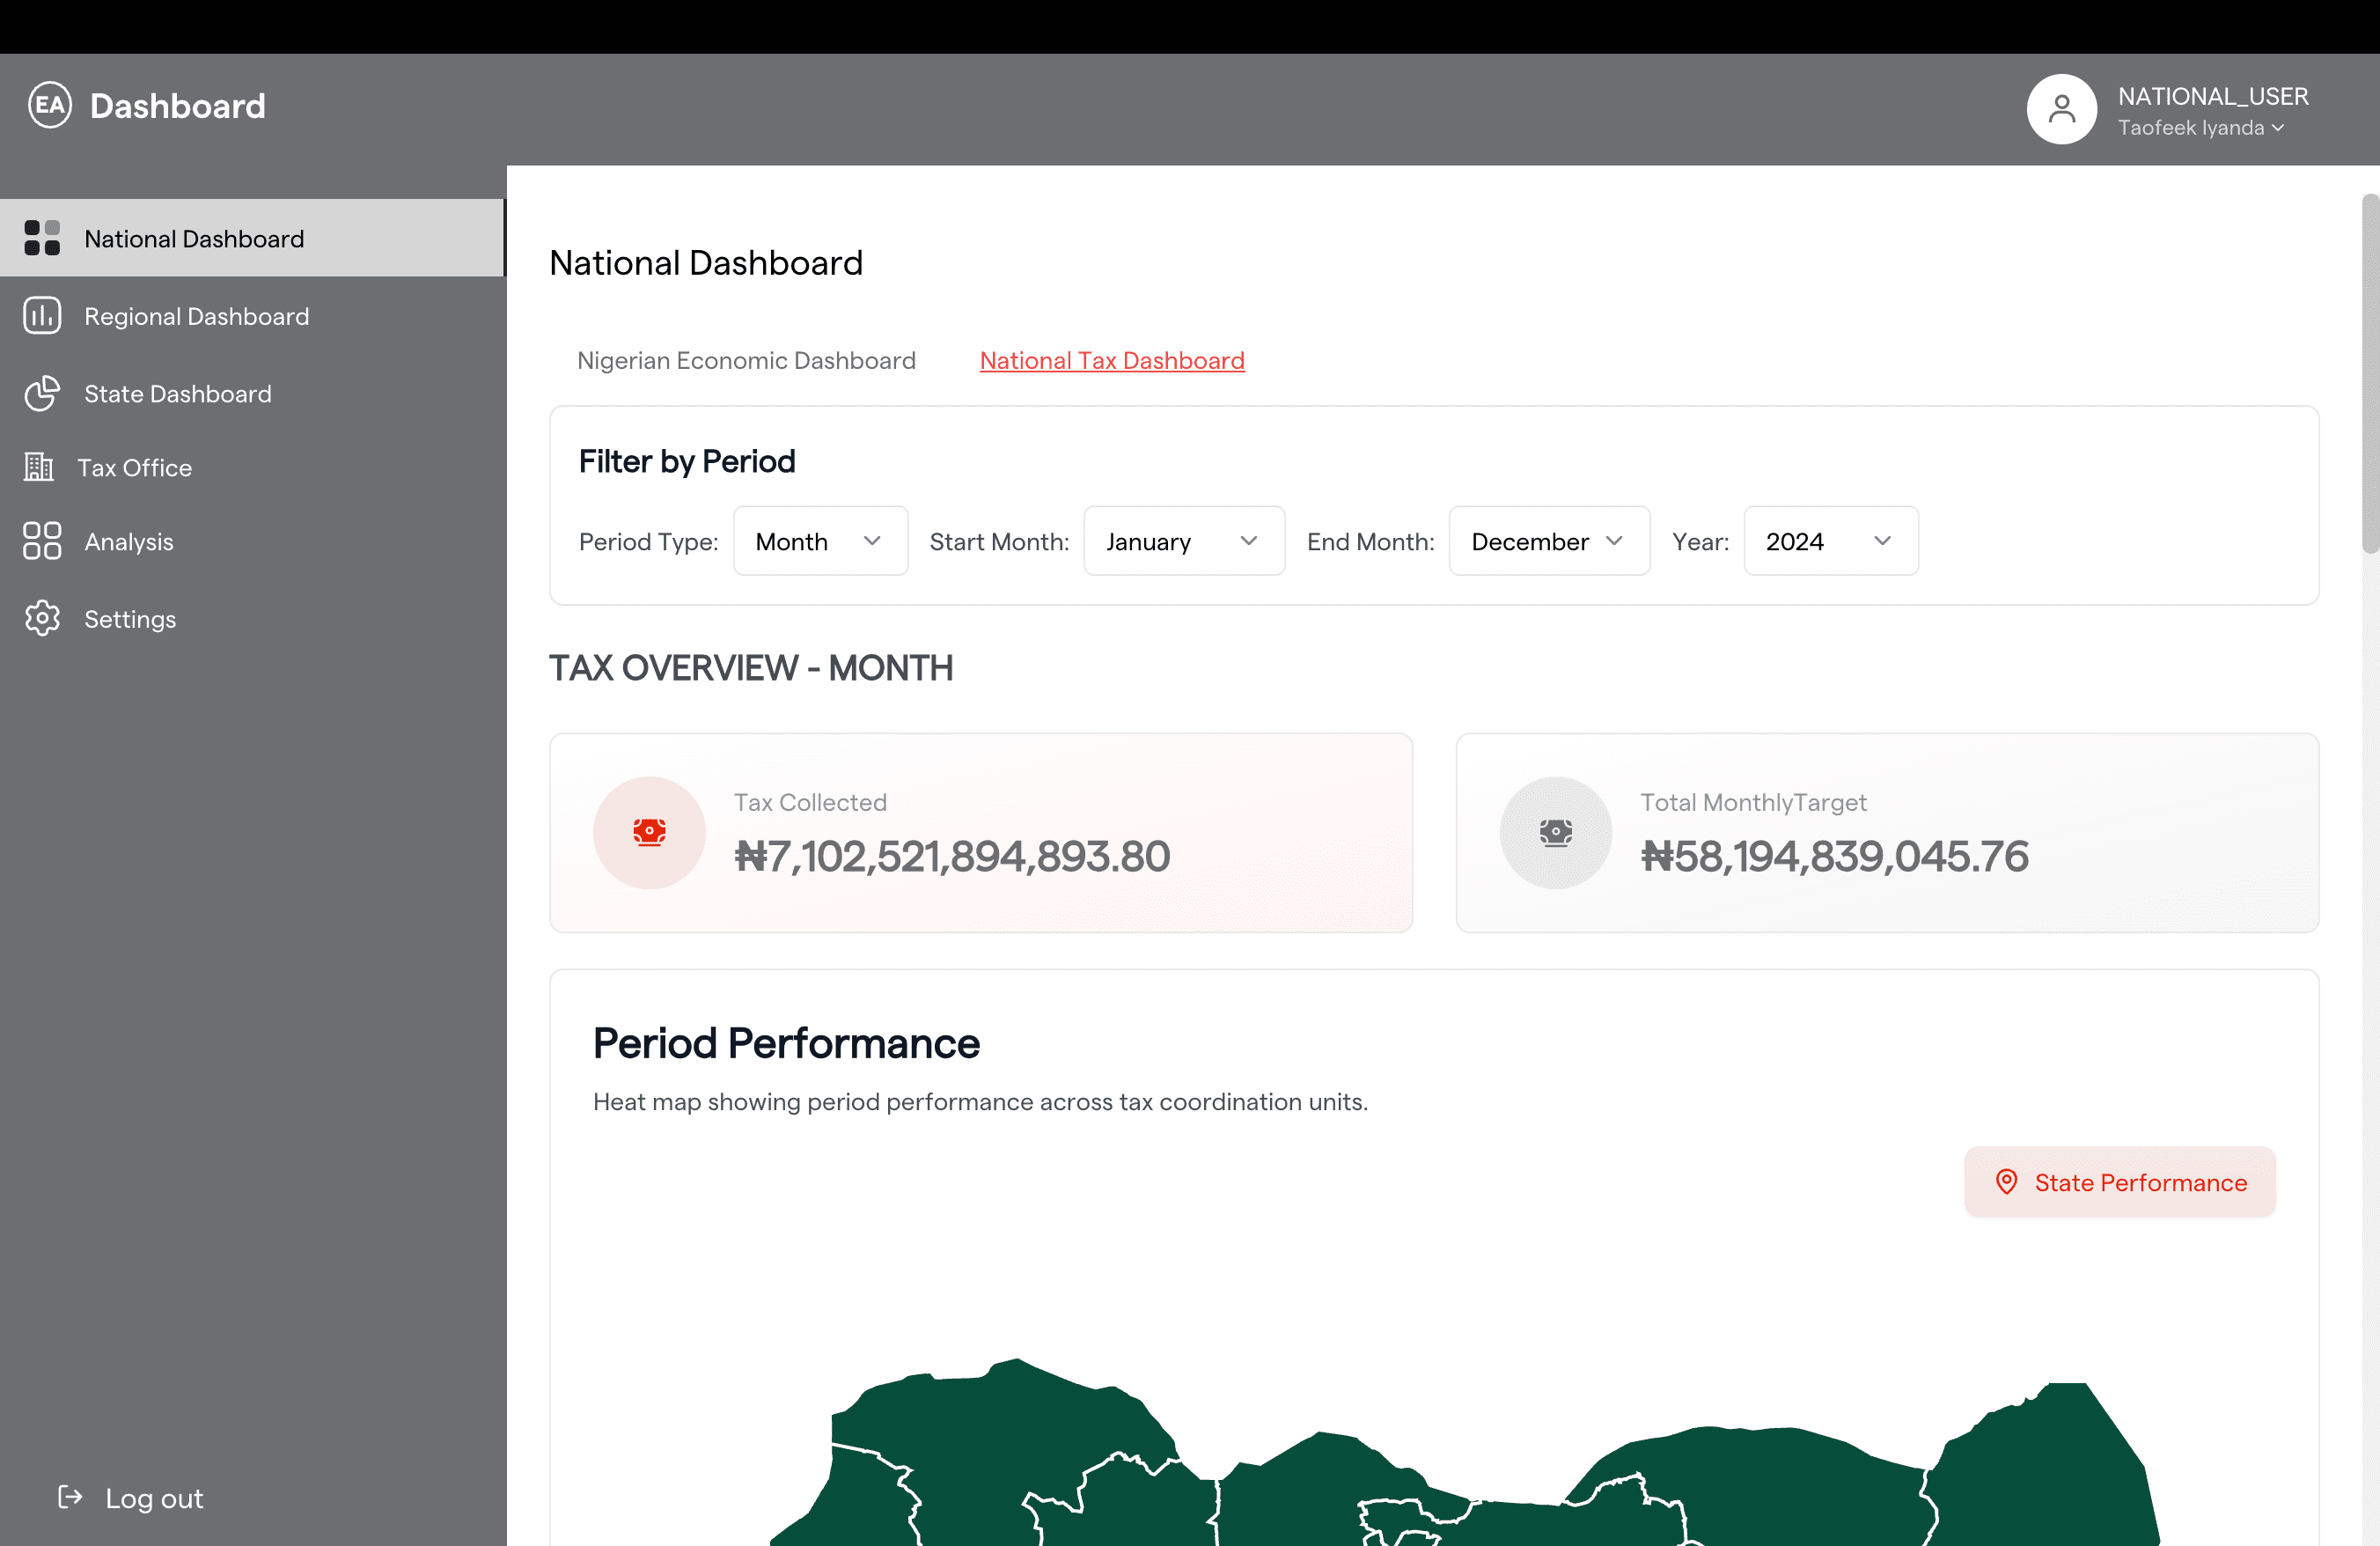The height and width of the screenshot is (1546, 2380).
Task: Click the Tax Office building icon
Action: [x=39, y=467]
